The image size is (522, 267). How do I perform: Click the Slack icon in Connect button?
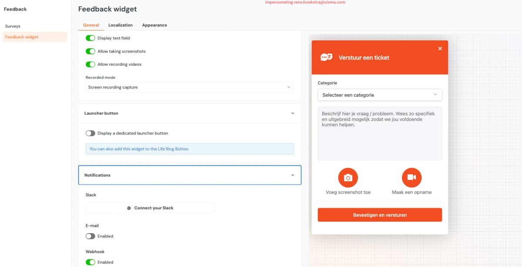pyautogui.click(x=129, y=208)
